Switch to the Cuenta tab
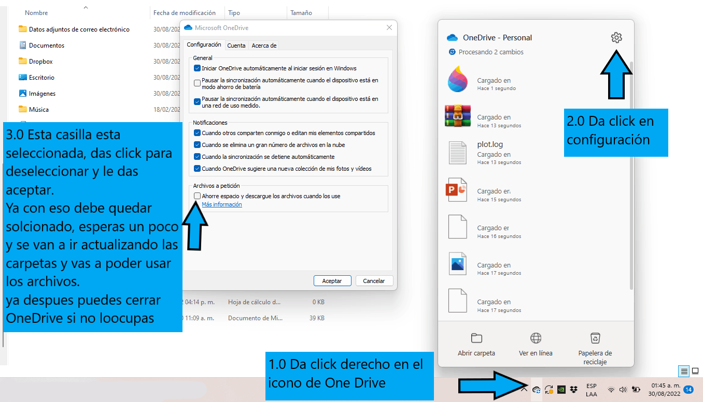This screenshot has height=402, width=703. [236, 46]
